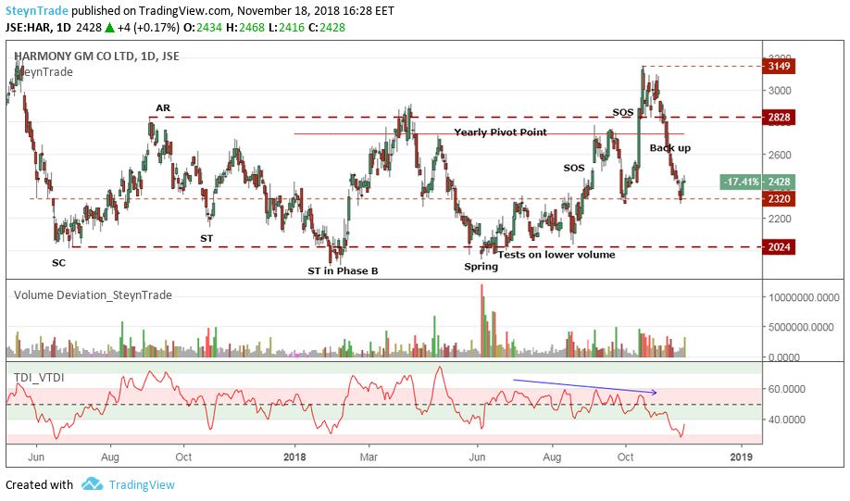Click the Spring annotation label
Image resolution: width=850 pixels, height=501 pixels.
pyautogui.click(x=481, y=267)
